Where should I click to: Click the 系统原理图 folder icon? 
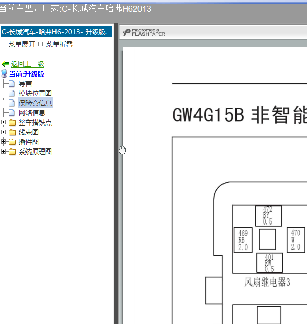tap(12, 152)
